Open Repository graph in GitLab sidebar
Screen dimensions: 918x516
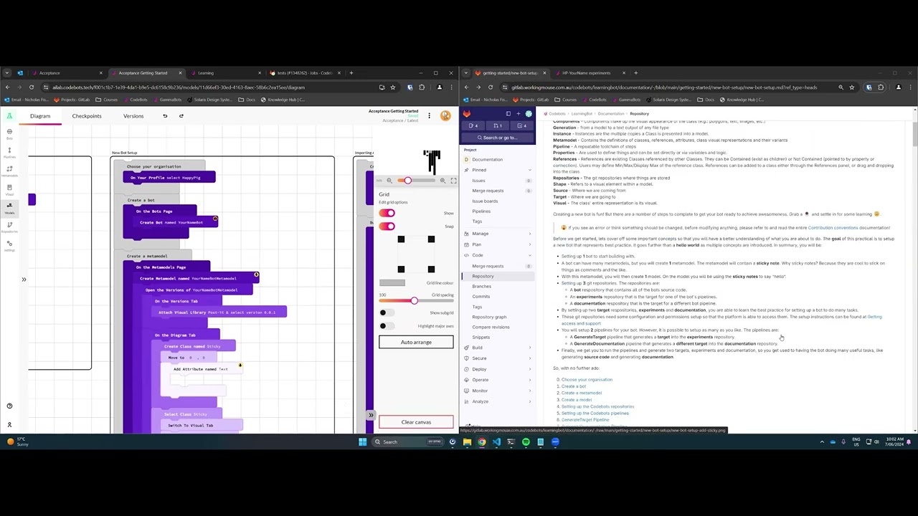coord(489,317)
